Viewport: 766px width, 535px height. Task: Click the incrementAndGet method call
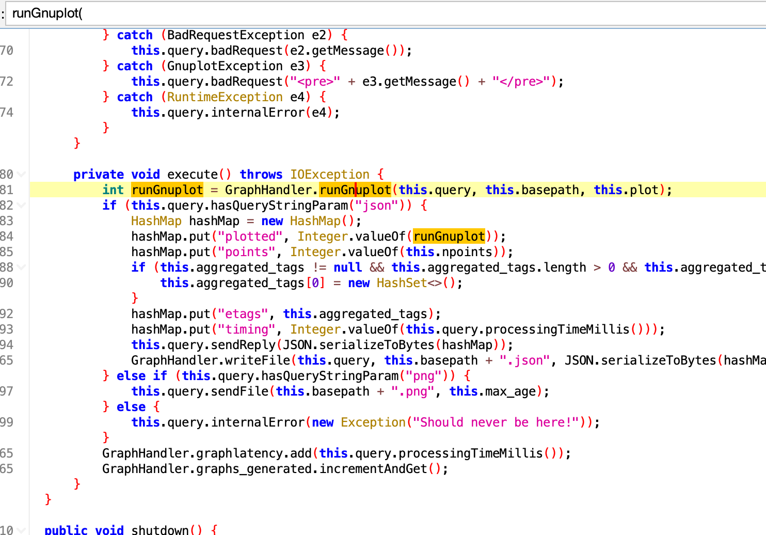pos(373,468)
